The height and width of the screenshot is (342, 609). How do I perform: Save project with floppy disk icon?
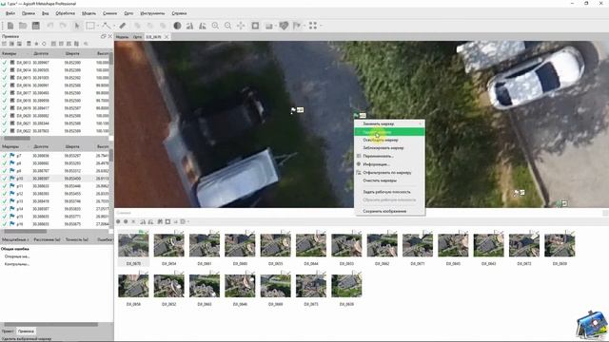pos(36,26)
